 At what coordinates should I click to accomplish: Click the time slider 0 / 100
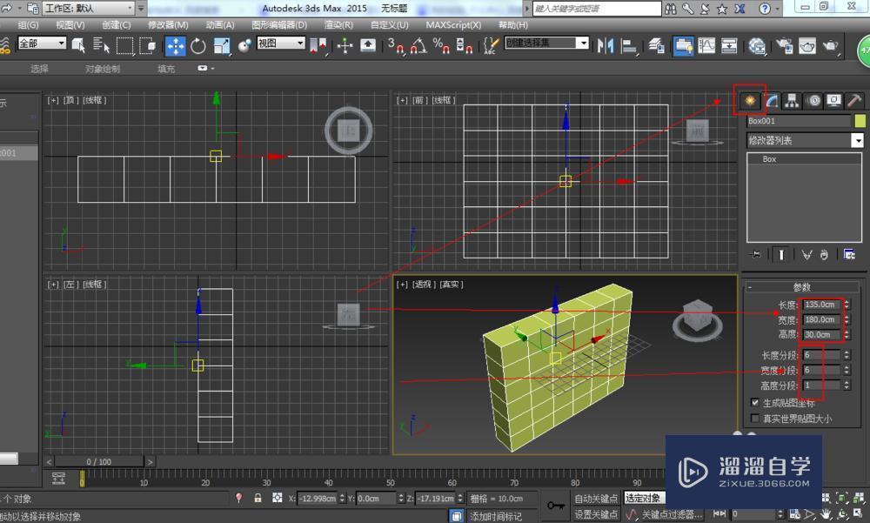[99, 461]
